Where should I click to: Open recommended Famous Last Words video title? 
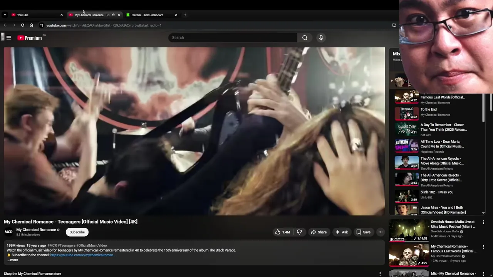tap(454, 249)
